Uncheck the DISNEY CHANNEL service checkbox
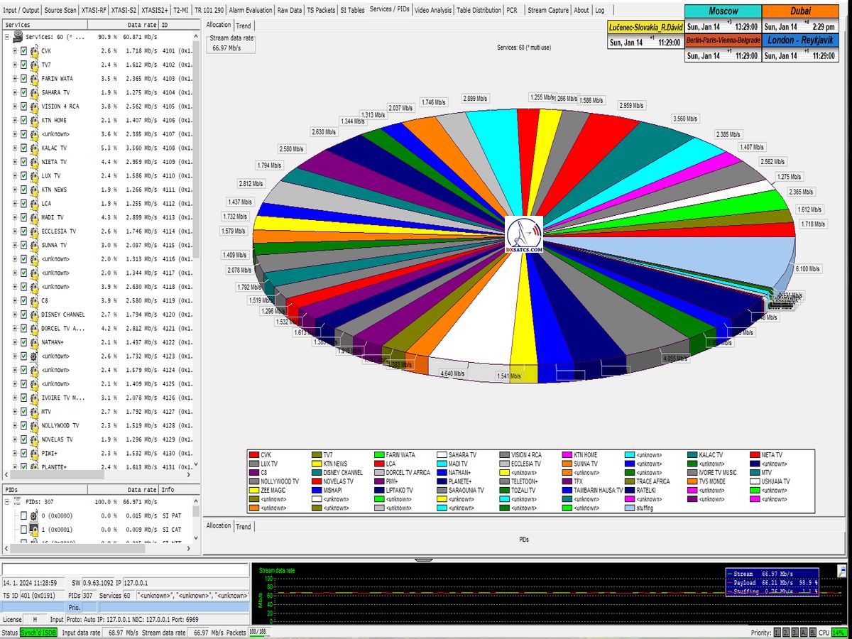852x639 pixels. [x=23, y=315]
